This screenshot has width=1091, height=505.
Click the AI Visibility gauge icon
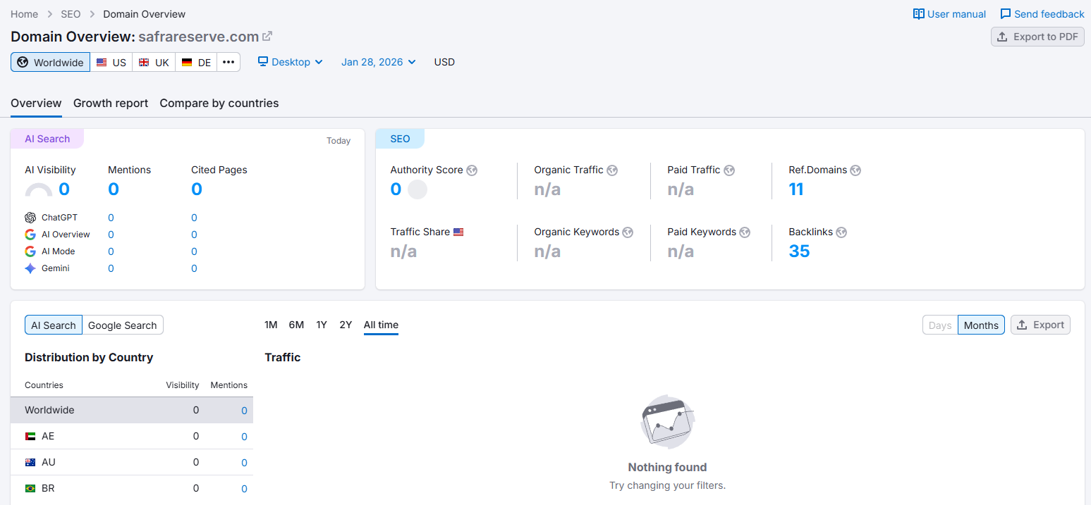[39, 189]
